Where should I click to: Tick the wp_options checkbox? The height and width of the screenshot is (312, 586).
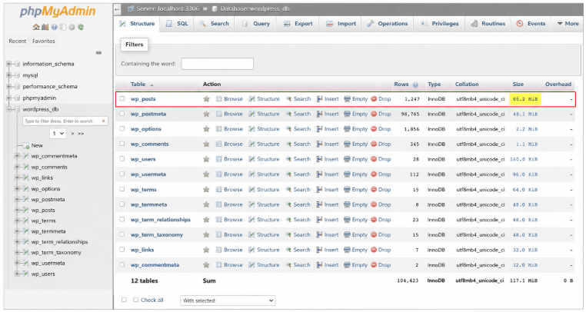tap(122, 128)
